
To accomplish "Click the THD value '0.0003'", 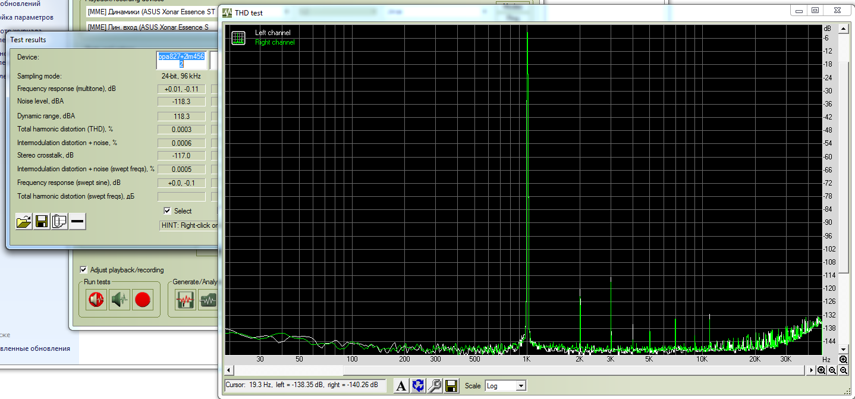I will 181,130.
